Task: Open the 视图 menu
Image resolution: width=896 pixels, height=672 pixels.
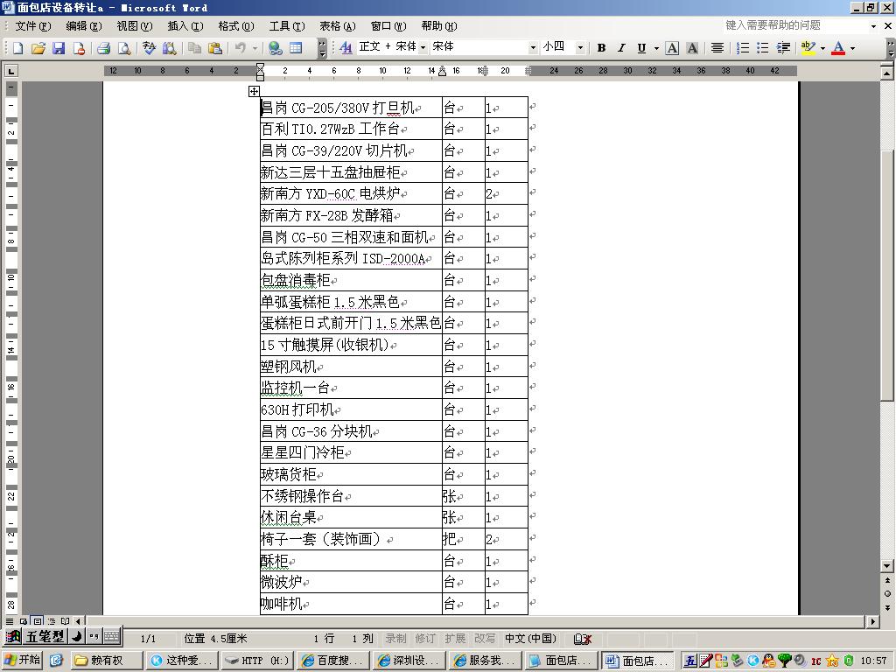Action: pos(134,26)
